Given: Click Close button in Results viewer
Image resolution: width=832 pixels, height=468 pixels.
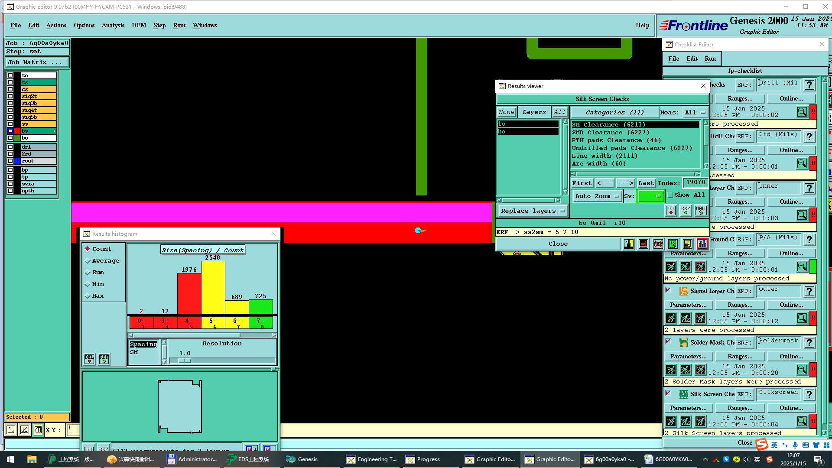Looking at the screenshot, I should coord(558,244).
